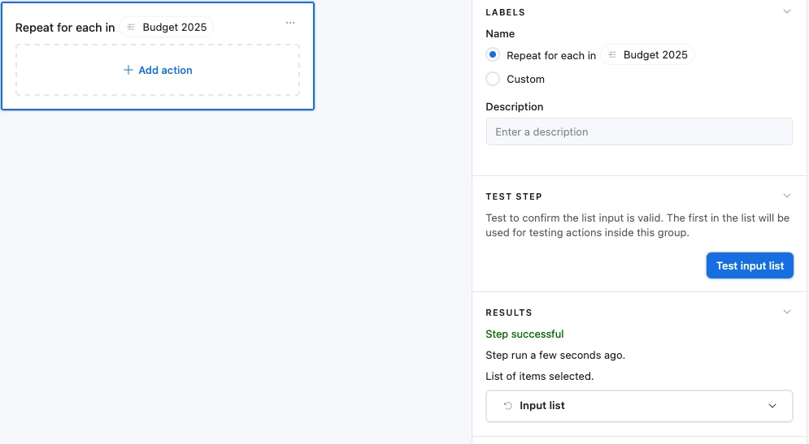
Task: Focus the Description text field
Action: (x=638, y=132)
